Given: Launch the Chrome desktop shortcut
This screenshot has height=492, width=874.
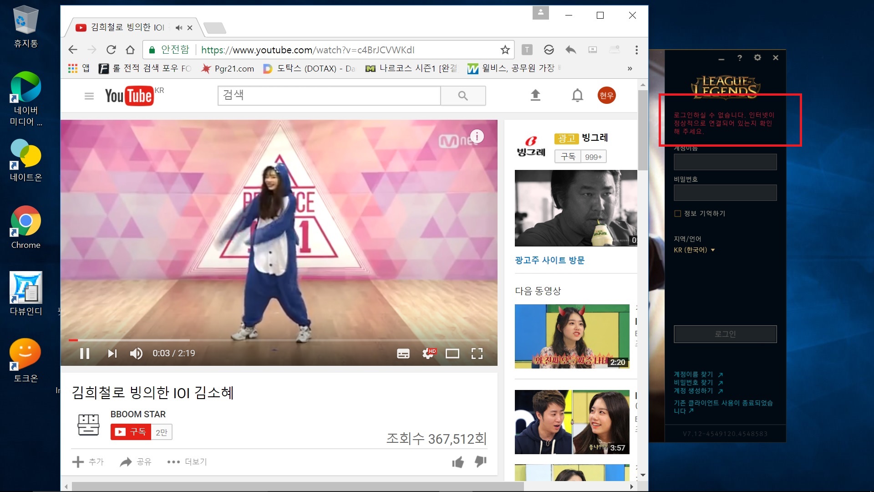Looking at the screenshot, I should [x=25, y=227].
